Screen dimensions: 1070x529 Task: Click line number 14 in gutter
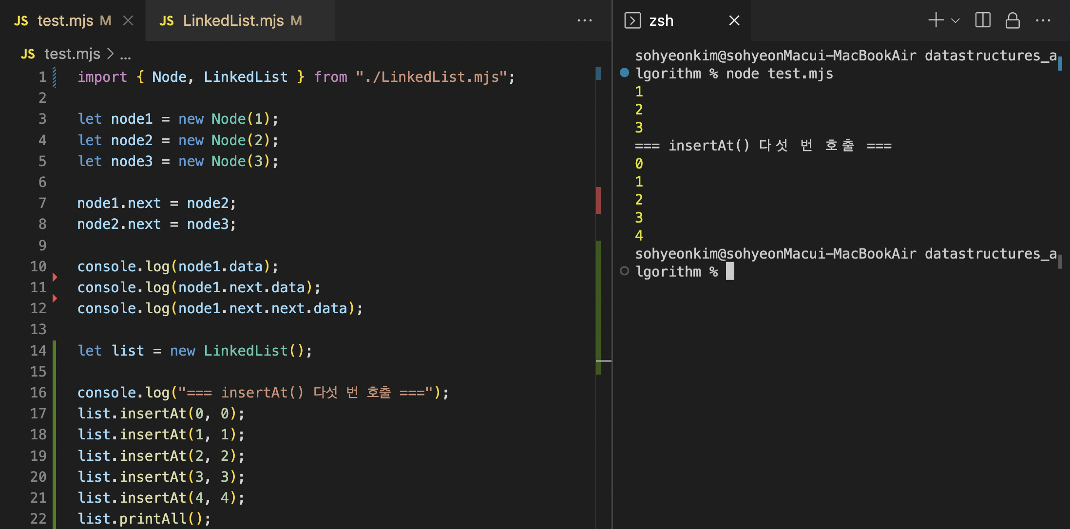(38, 351)
